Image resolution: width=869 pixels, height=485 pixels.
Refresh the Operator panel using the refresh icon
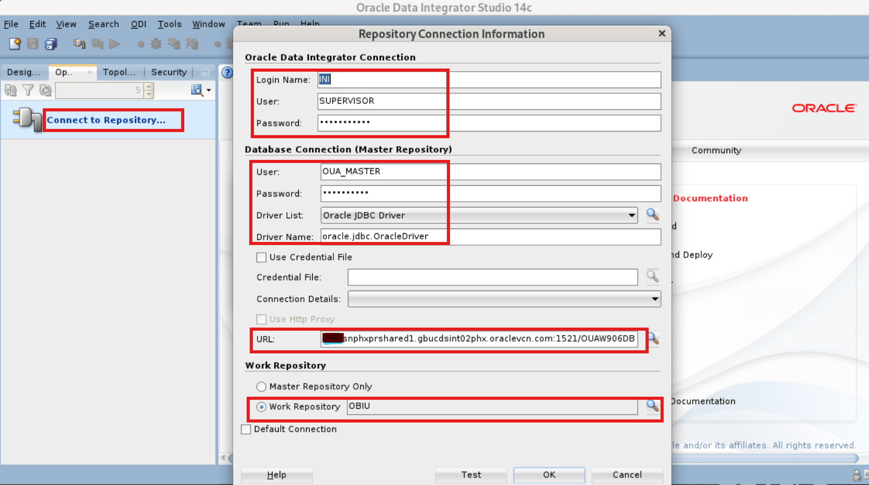tap(10, 90)
